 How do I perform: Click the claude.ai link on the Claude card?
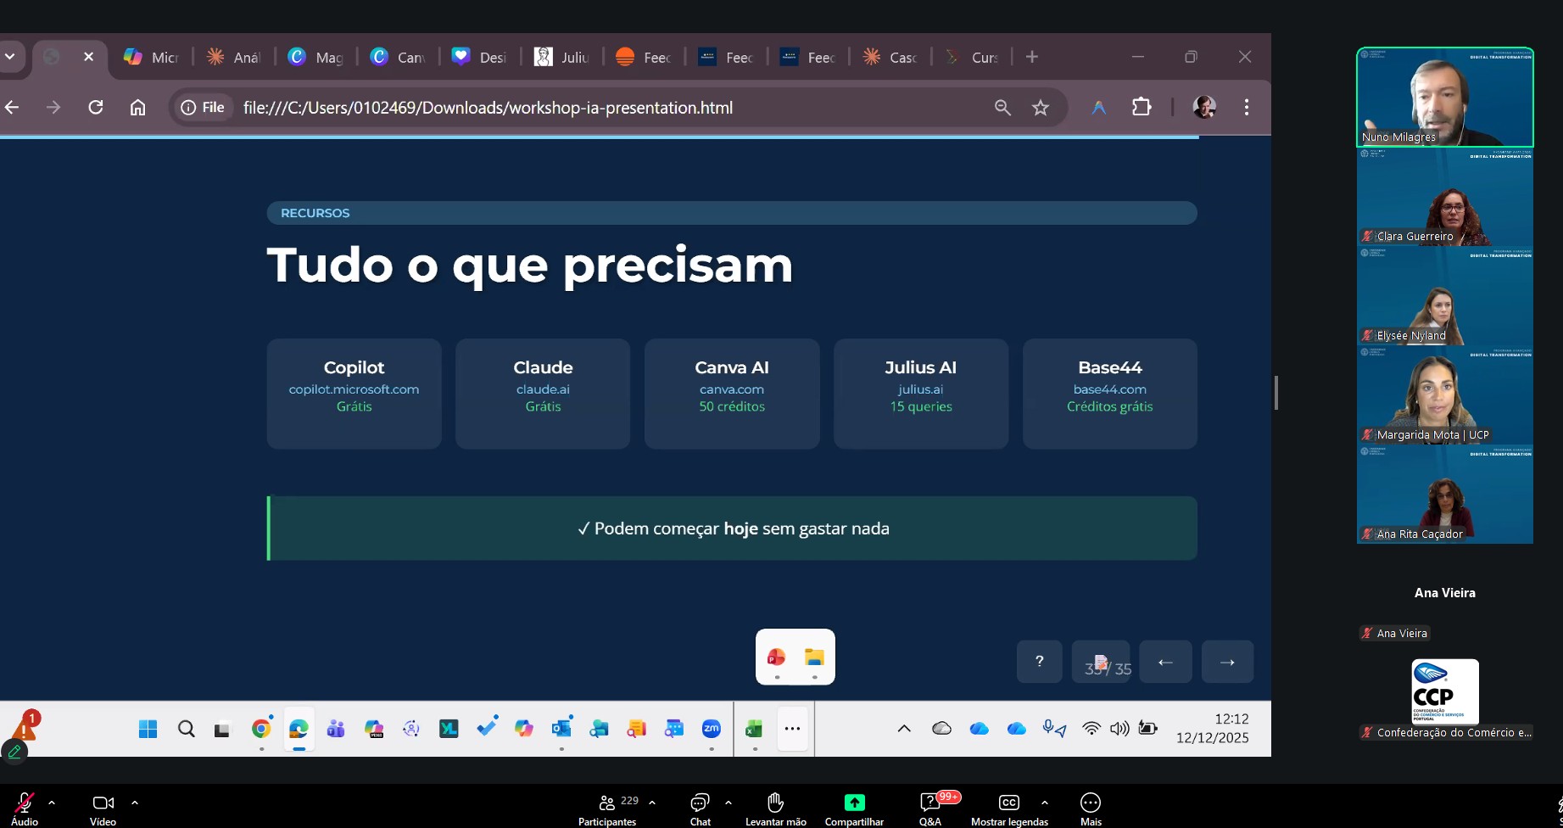543,389
